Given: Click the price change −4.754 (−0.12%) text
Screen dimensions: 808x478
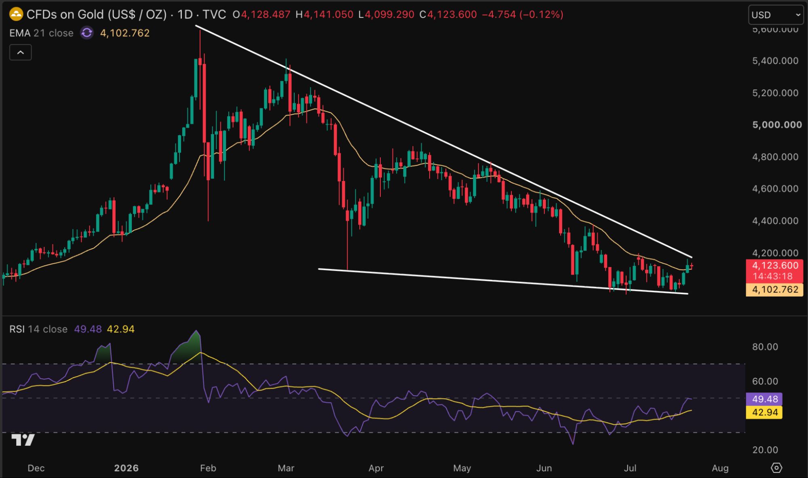Looking at the screenshot, I should (523, 15).
